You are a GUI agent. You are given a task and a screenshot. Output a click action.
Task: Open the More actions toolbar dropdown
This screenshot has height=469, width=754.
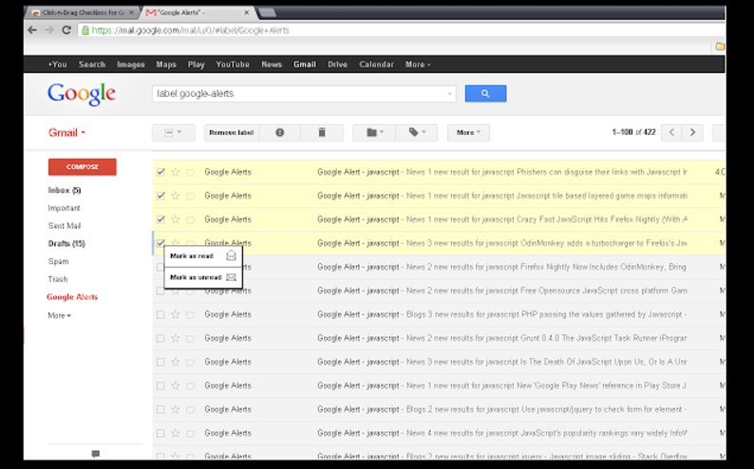(468, 133)
